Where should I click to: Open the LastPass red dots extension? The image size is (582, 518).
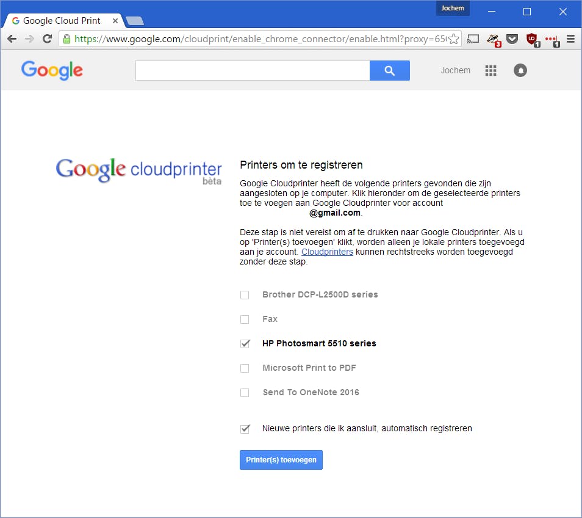[x=552, y=40]
